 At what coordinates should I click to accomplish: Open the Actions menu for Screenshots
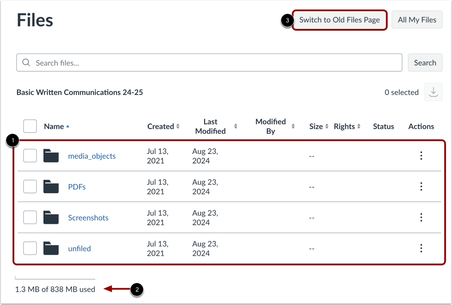coord(421,217)
